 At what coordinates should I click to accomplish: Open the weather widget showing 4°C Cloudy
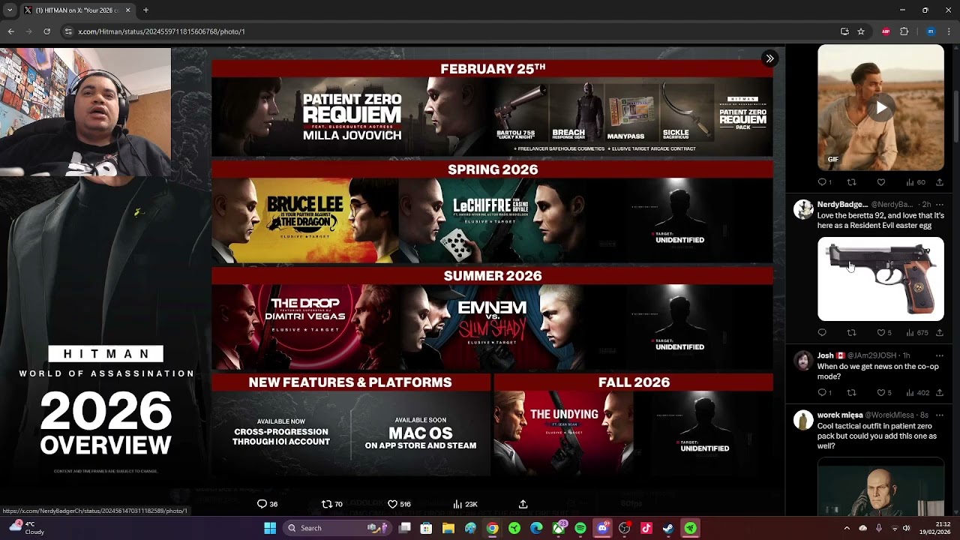point(25,528)
